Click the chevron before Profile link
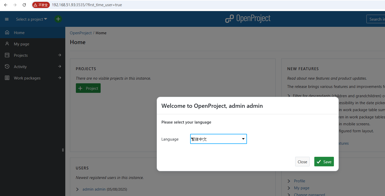 pos(289,181)
